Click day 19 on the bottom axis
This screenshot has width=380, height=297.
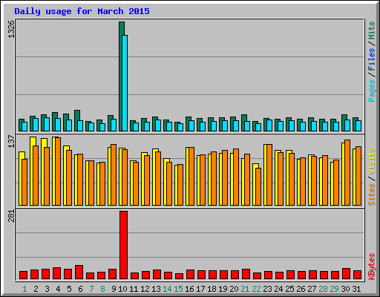coord(223,289)
